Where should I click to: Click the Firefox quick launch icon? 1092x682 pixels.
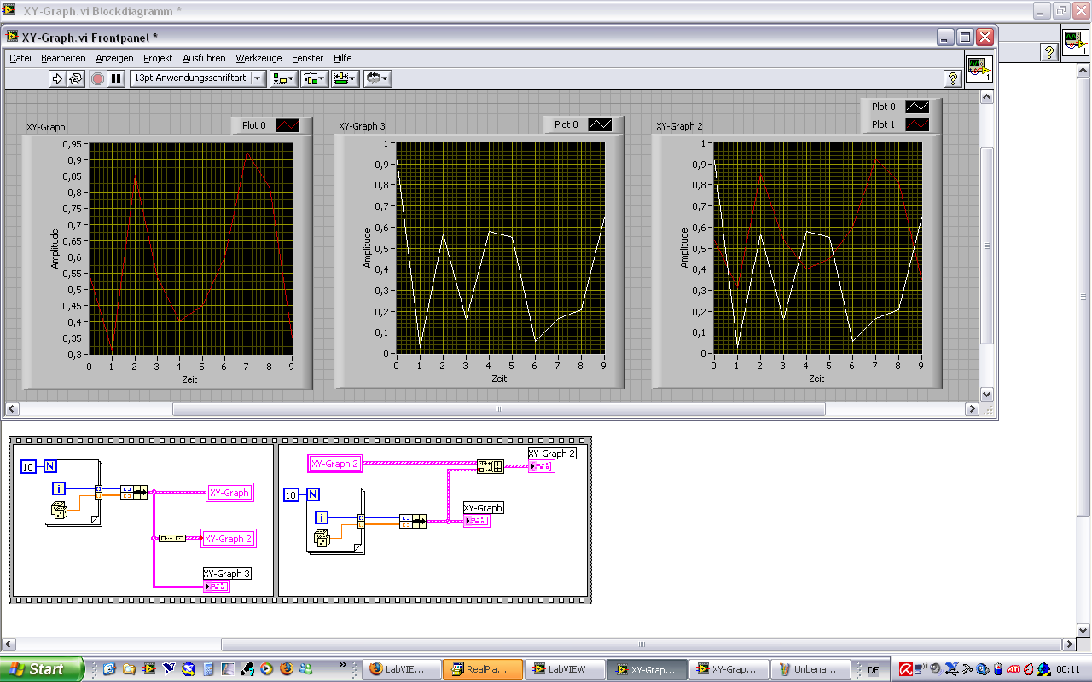[286, 669]
